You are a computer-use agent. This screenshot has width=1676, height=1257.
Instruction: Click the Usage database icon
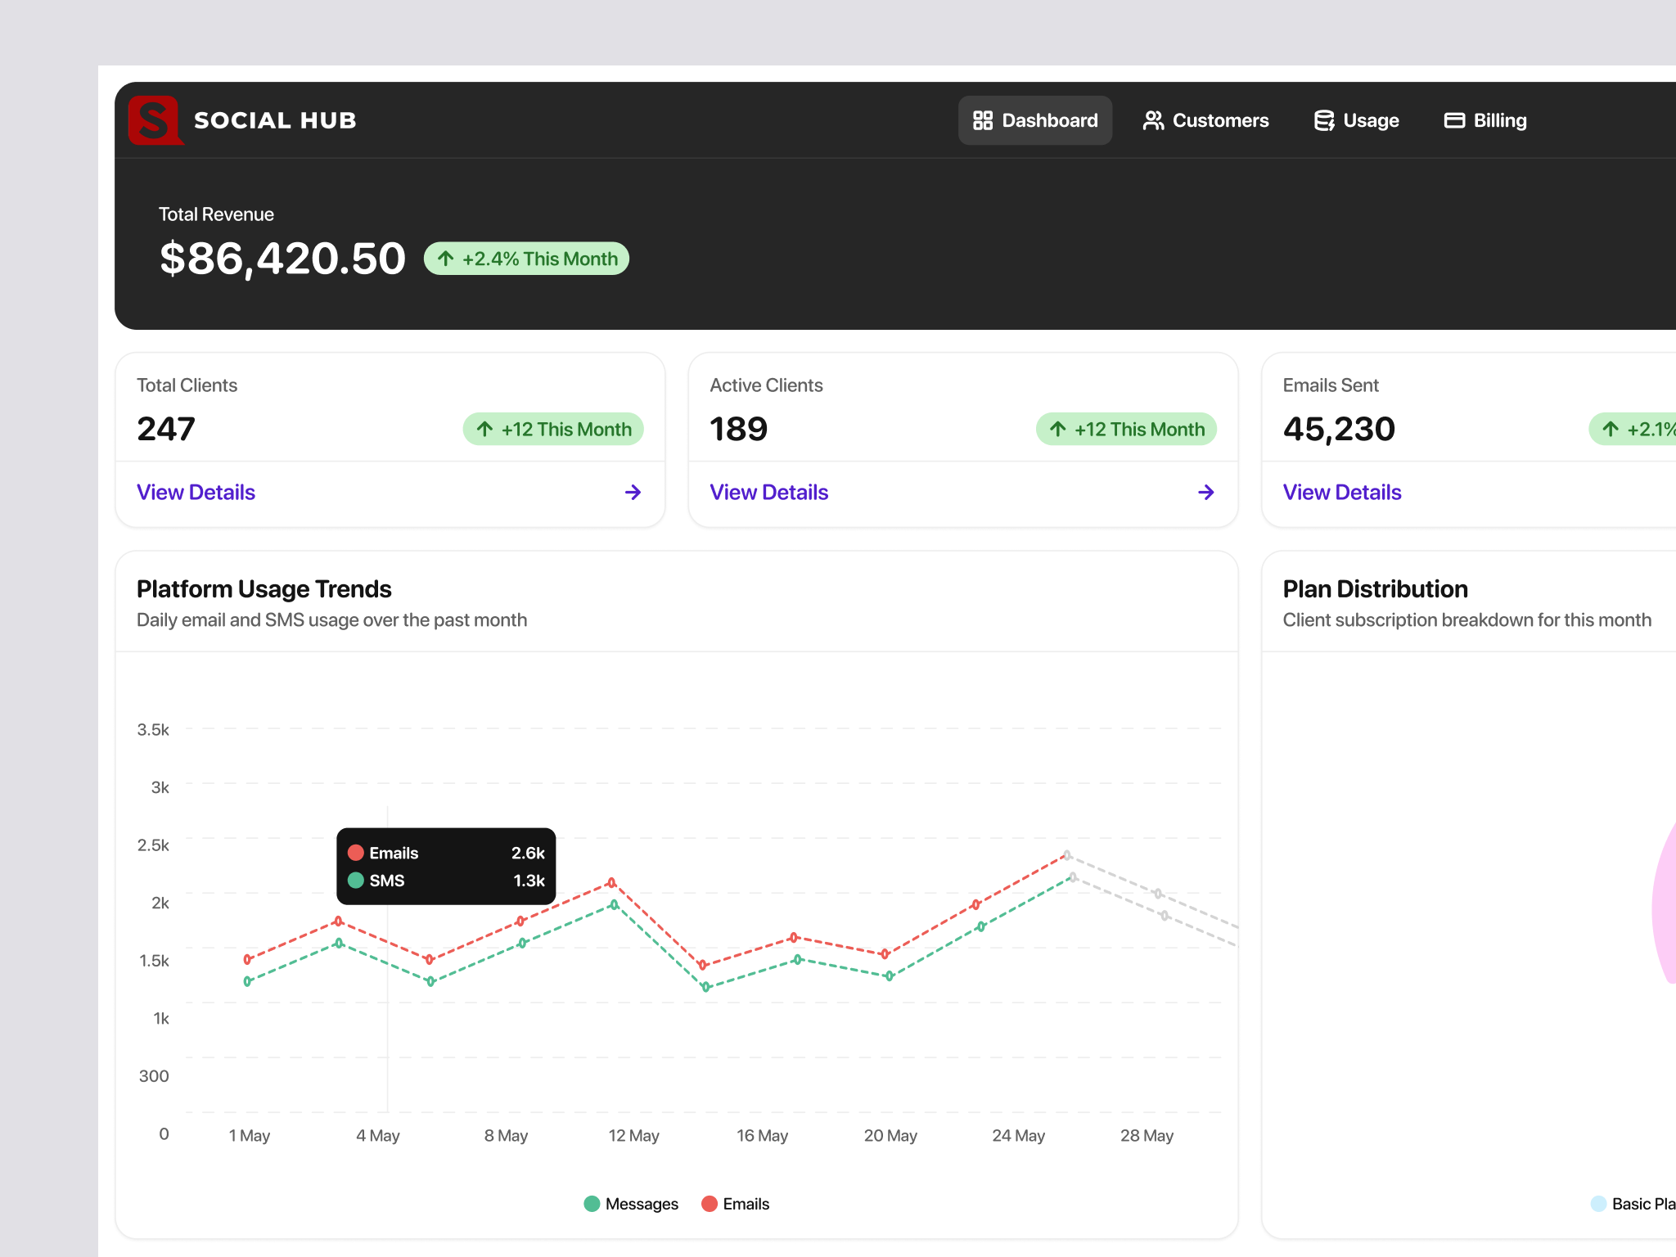1324,120
